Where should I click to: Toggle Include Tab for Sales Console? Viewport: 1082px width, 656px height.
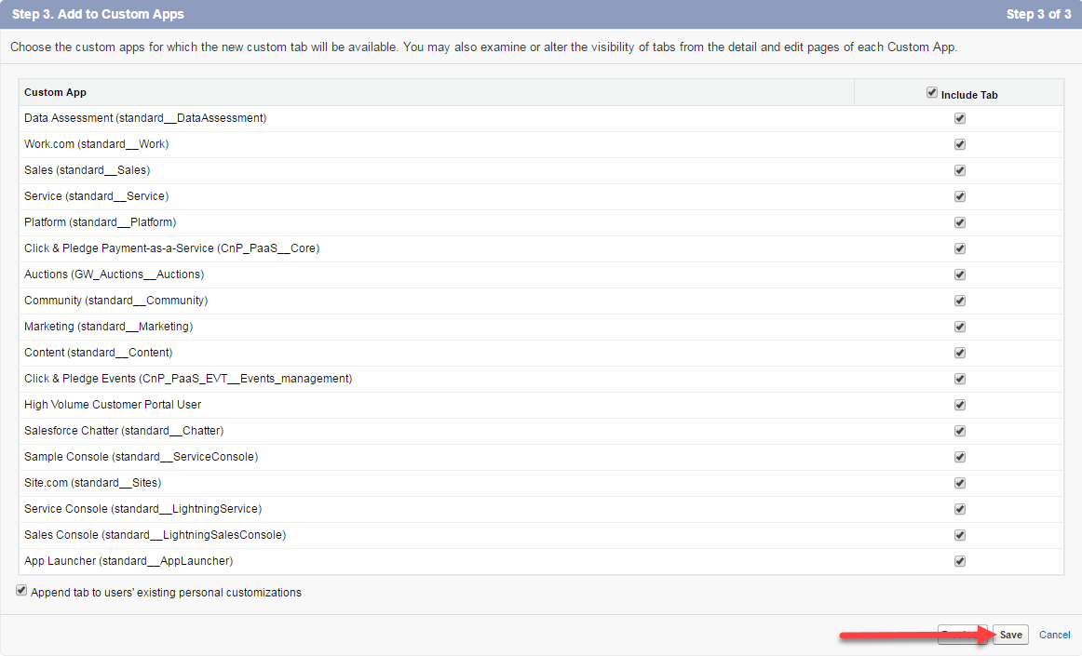(x=960, y=535)
